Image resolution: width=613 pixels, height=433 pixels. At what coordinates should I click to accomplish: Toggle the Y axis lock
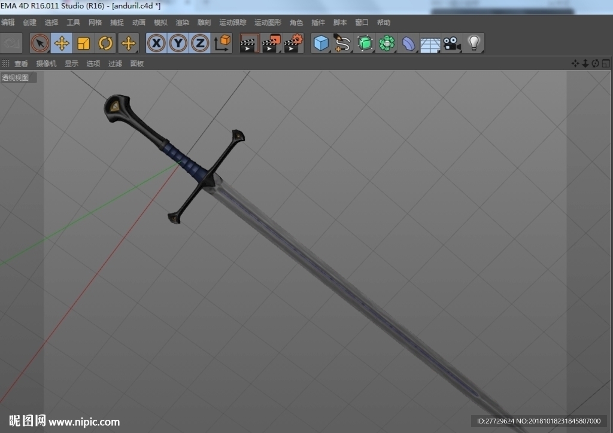tap(178, 43)
